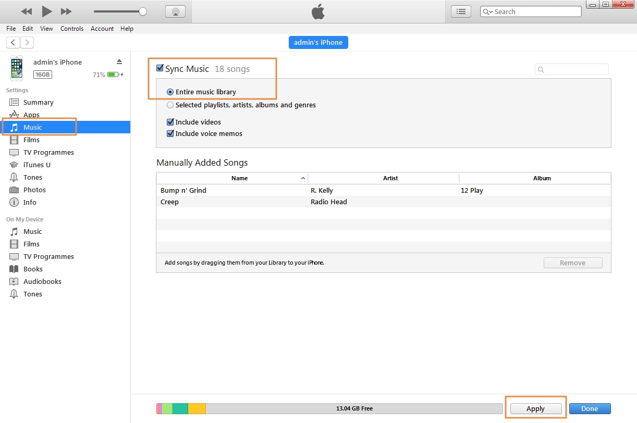Open the Controls menu
This screenshot has height=423, width=637.
[72, 29]
